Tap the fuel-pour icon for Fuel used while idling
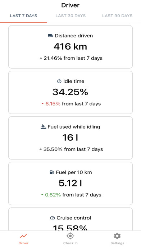Screen dimensions: 141x250 click(x=43, y=127)
